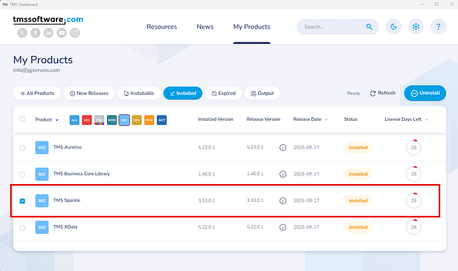Tick the select-all checkbox in header
Image resolution: width=458 pixels, height=271 pixels.
(x=23, y=120)
